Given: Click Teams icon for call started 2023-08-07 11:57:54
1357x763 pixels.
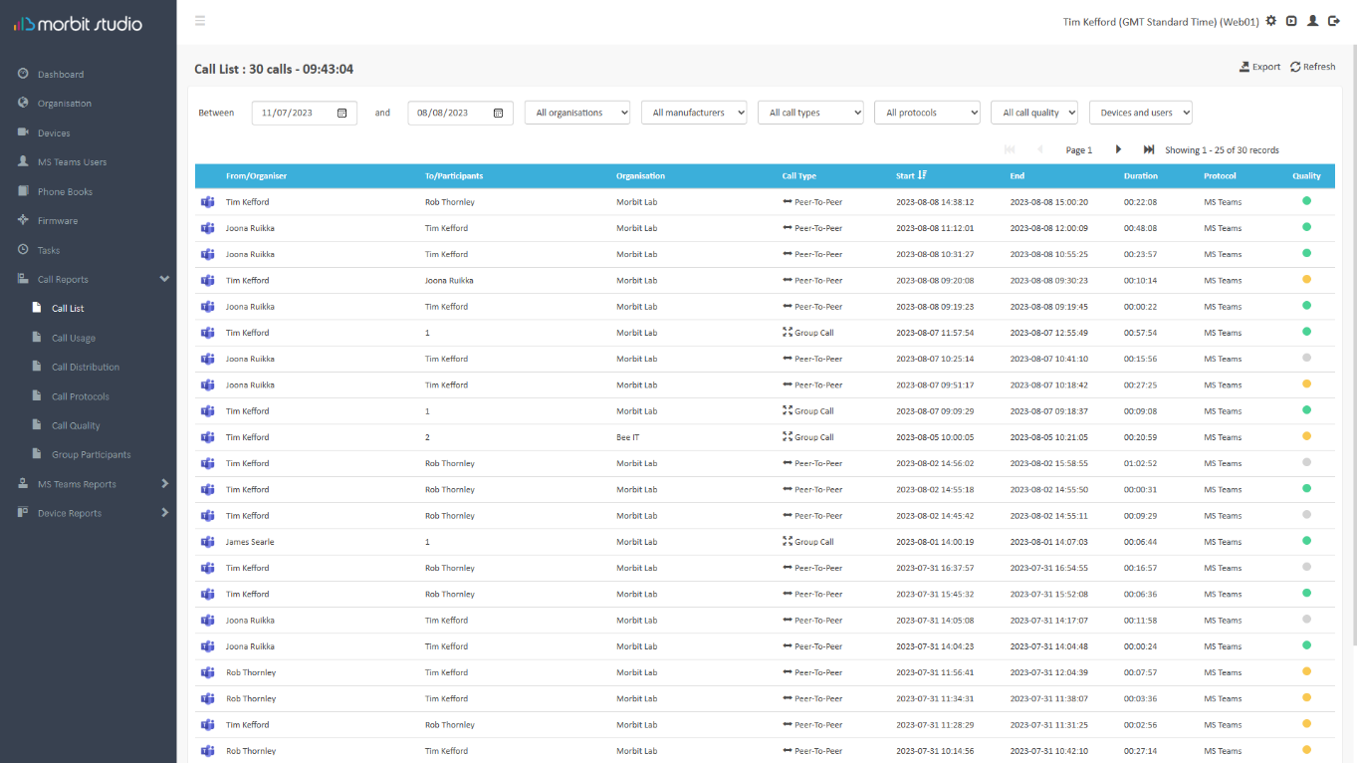Looking at the screenshot, I should pos(208,333).
